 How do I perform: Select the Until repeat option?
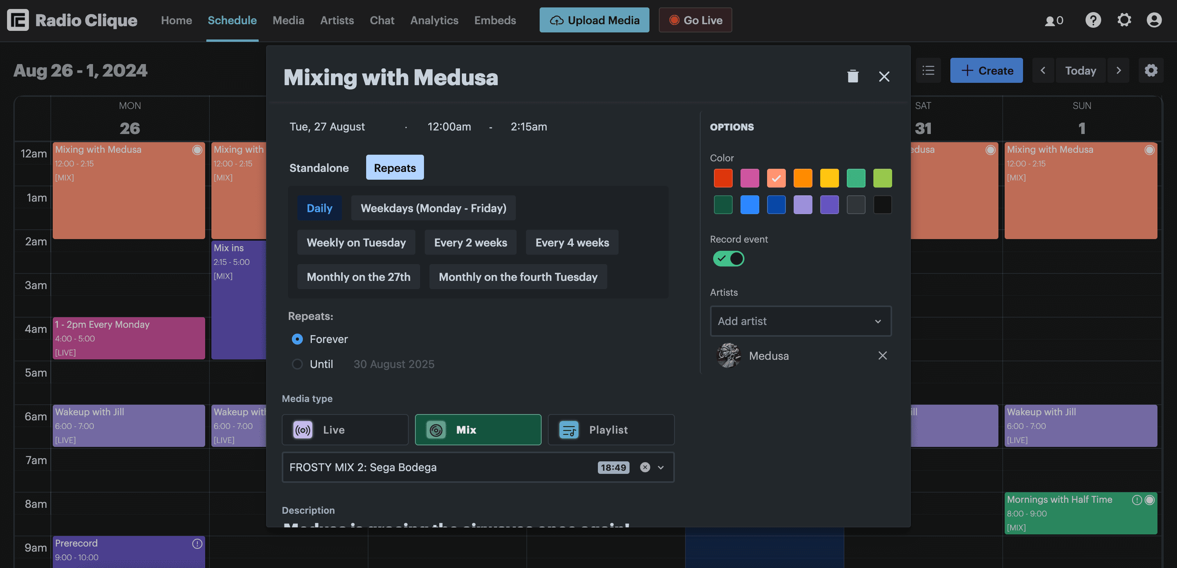[x=297, y=364]
